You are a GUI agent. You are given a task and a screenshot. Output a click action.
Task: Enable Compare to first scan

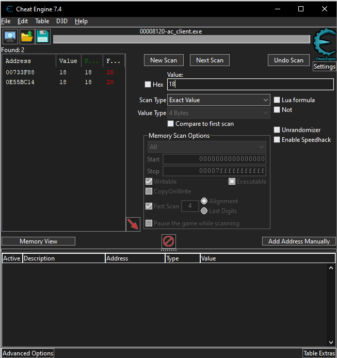coord(170,123)
